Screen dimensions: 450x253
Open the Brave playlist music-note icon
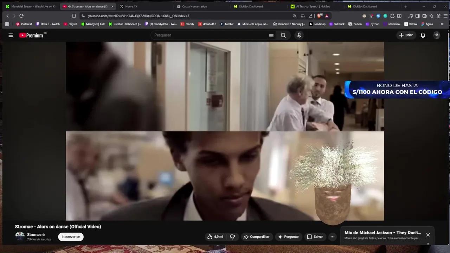tap(411, 16)
